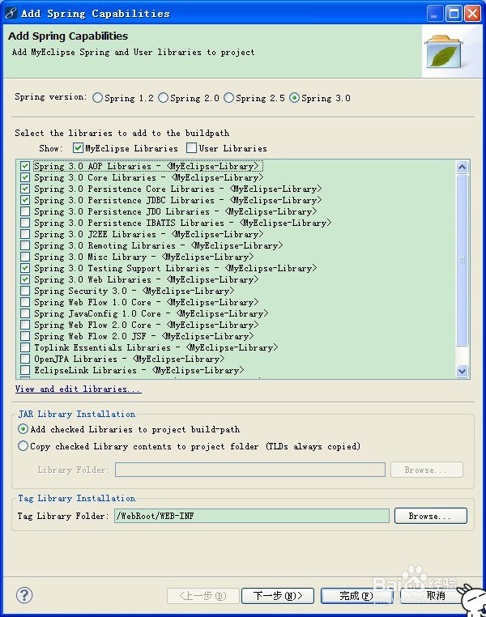Click the Tag Library Folder input field
Viewport: 486px width, 617px height.
click(x=252, y=516)
